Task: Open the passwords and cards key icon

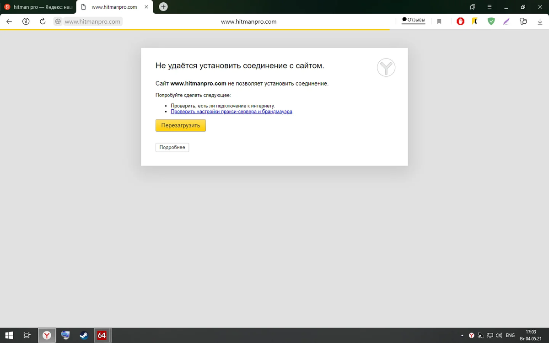Action: 523,21
